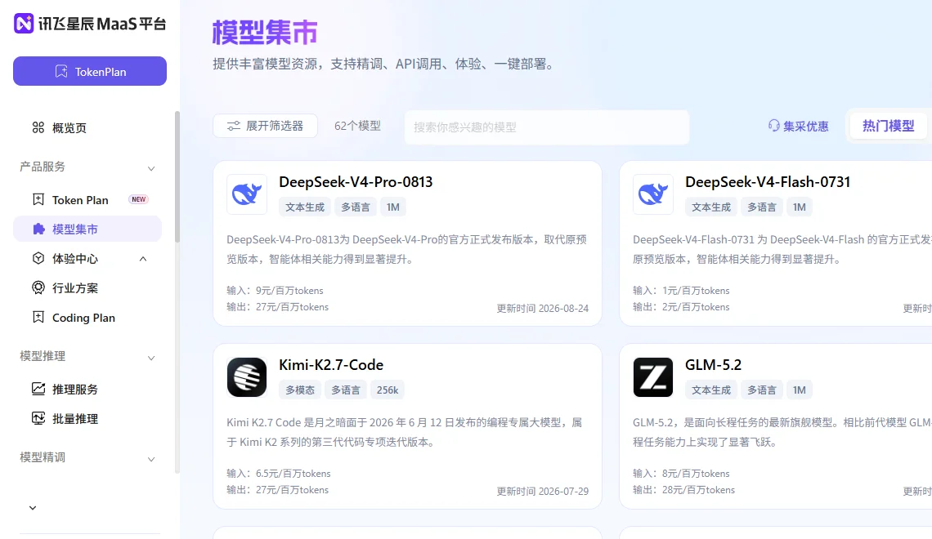Click the Token Plan sidebar bookmark icon

coord(38,199)
